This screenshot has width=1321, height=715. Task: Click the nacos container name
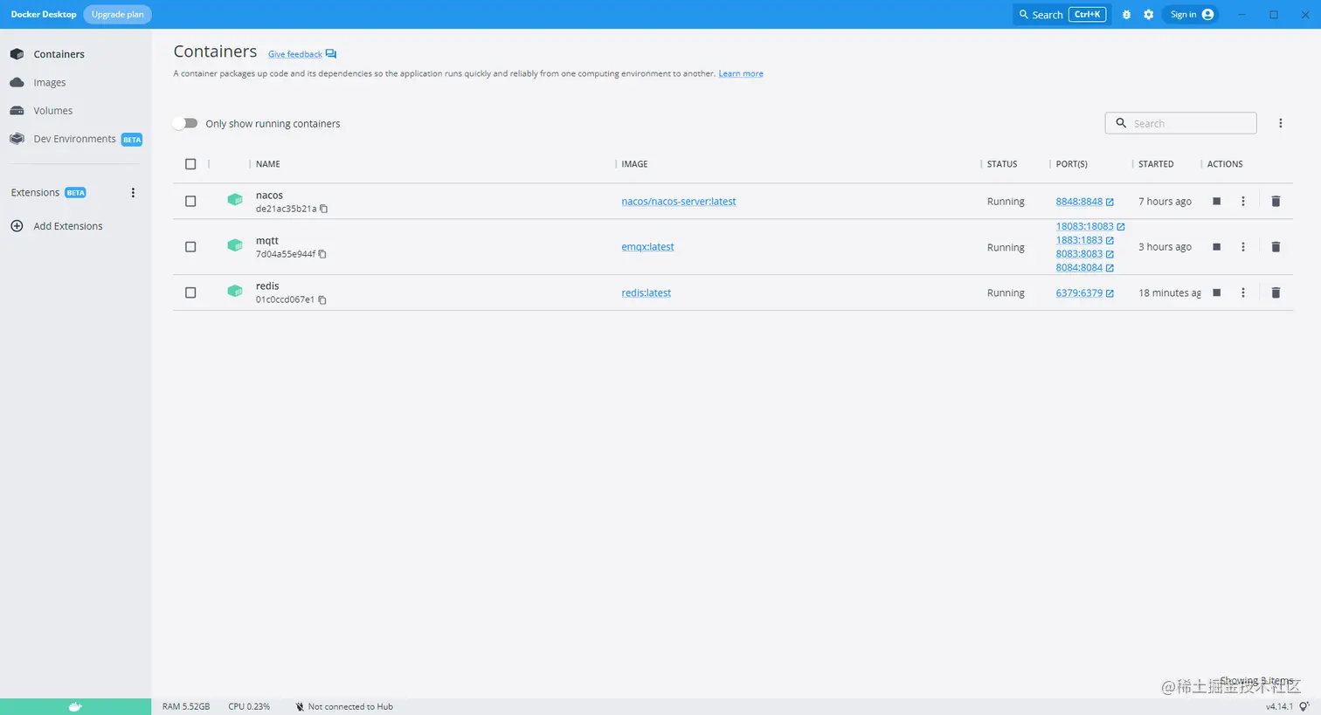click(269, 196)
